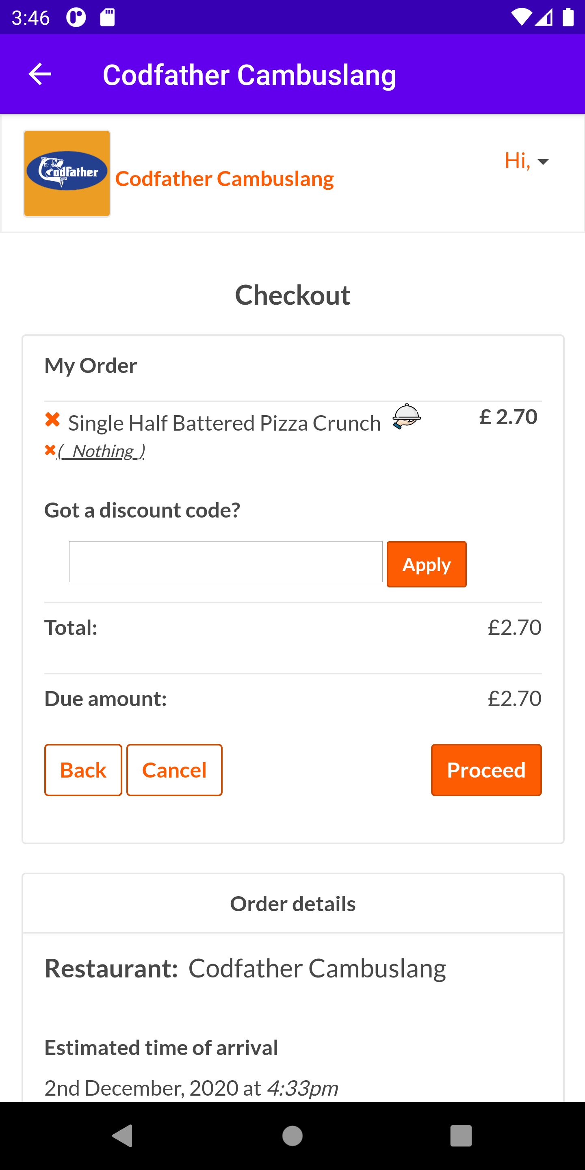Tap the SD card status bar icon

(x=107, y=18)
